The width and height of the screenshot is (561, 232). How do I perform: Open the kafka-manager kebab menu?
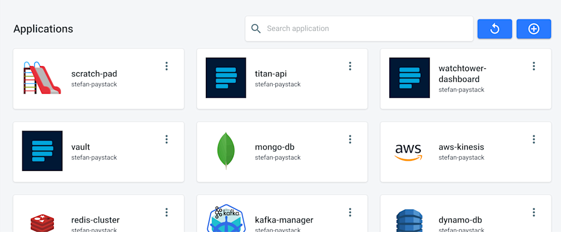[x=350, y=212]
